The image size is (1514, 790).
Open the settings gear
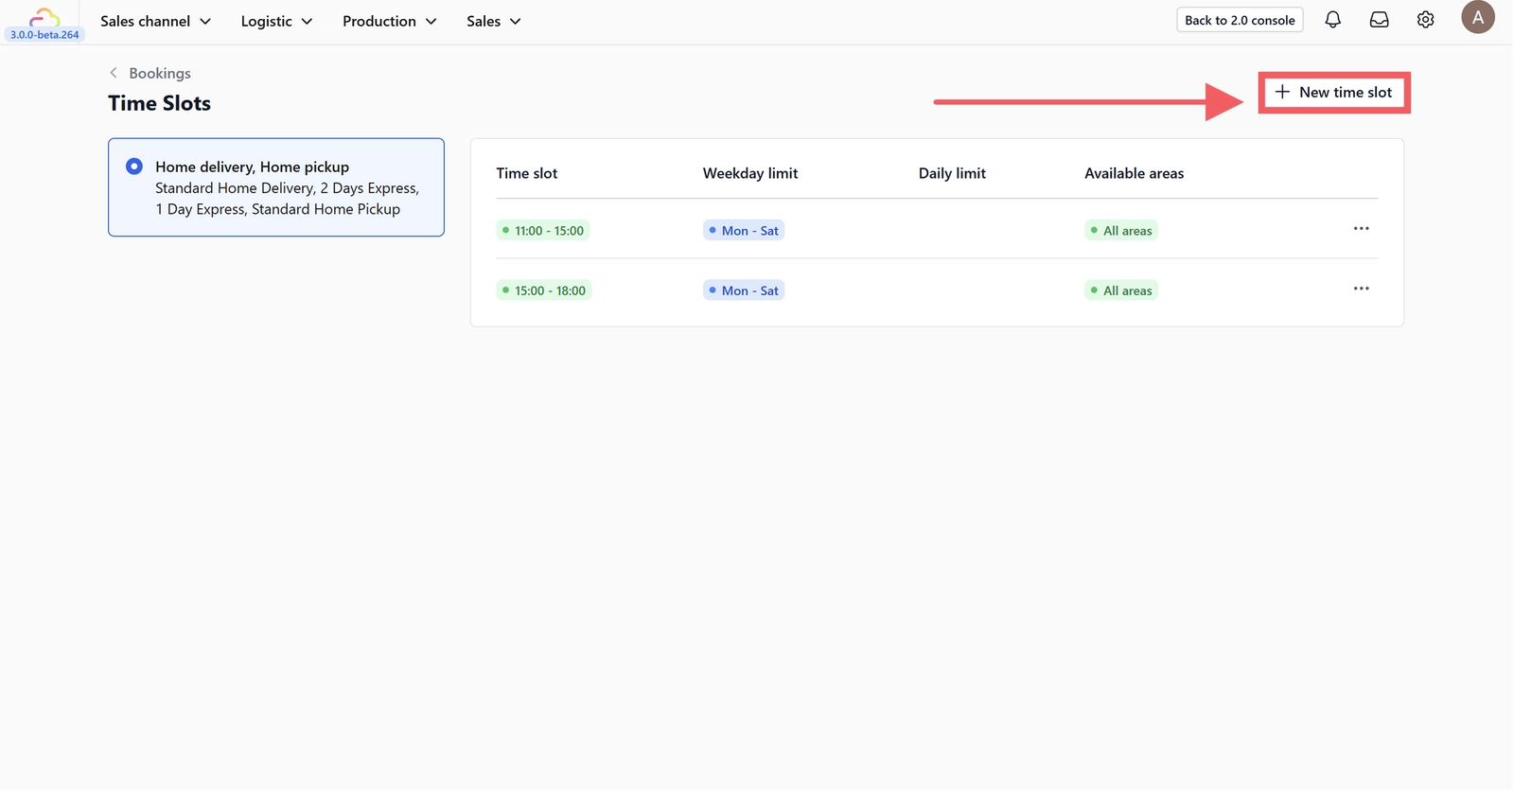[1425, 20]
